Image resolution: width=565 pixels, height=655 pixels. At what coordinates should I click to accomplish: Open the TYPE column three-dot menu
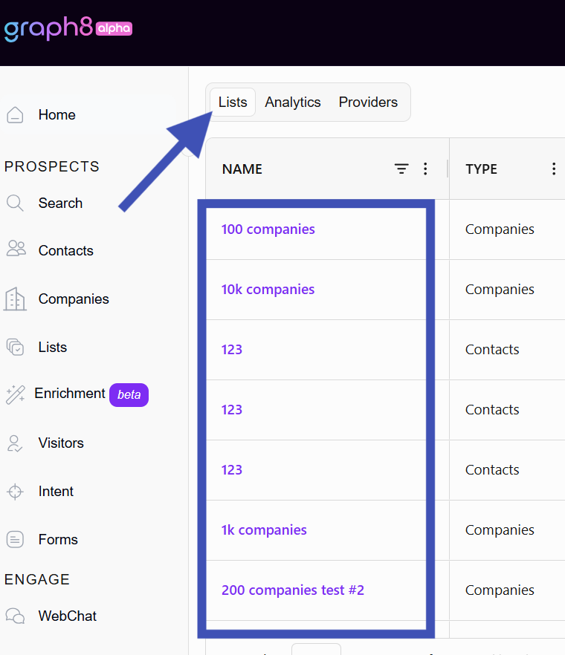(554, 169)
